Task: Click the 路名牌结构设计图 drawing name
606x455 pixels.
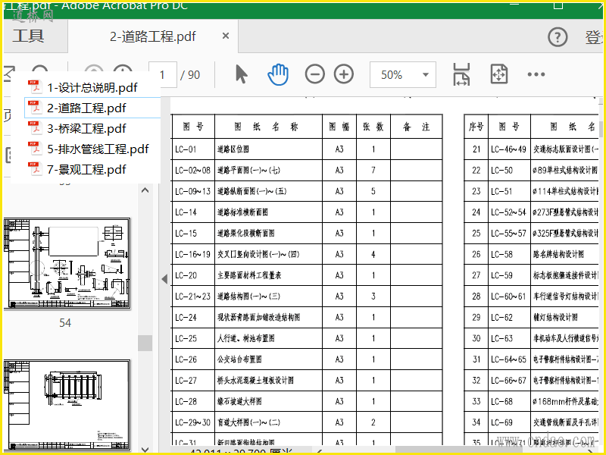Action: coord(558,254)
